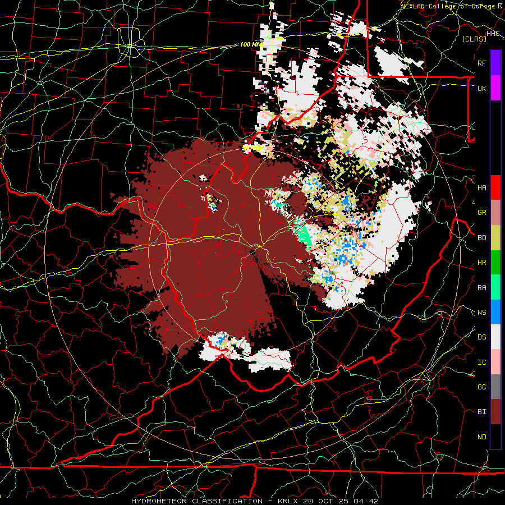Select the BD olive legend color block
The image size is (505, 505).
tap(495, 237)
